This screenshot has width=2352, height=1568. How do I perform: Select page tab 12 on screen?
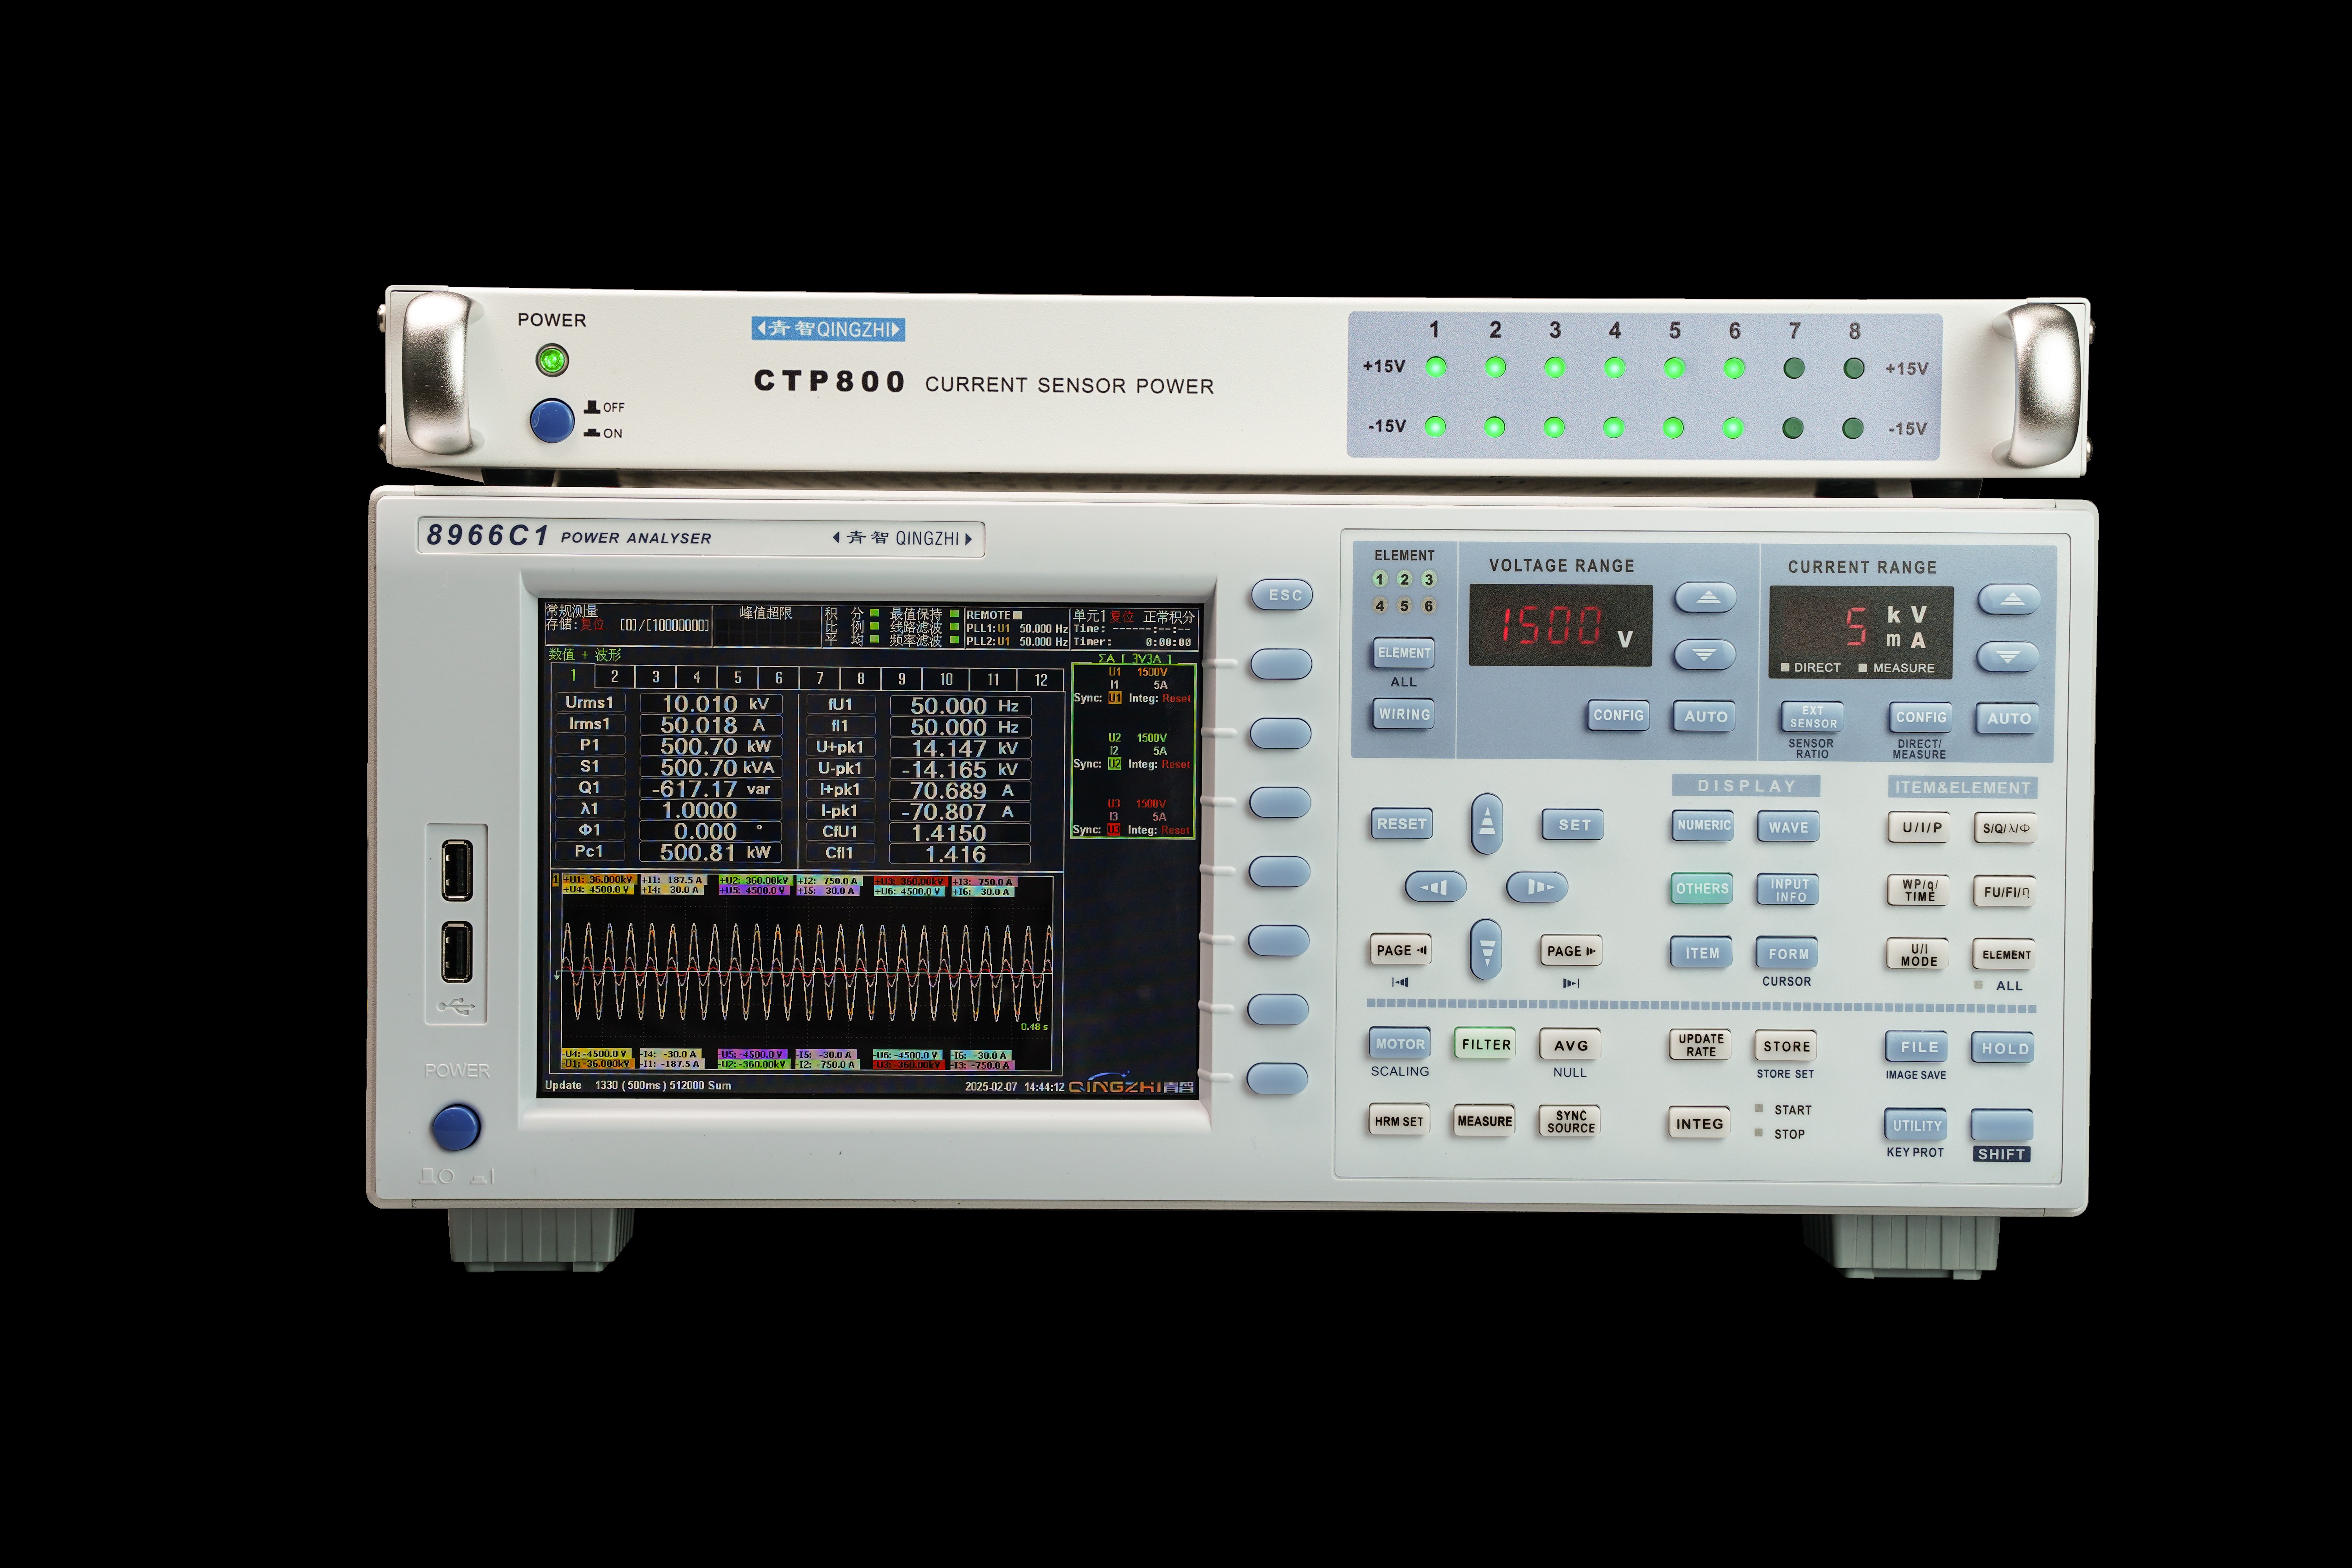(x=1040, y=679)
